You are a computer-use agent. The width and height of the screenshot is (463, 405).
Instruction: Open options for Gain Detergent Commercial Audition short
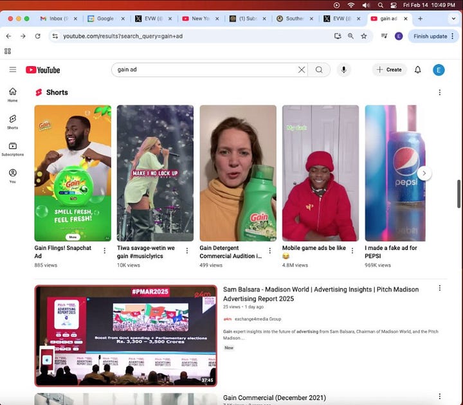click(269, 251)
